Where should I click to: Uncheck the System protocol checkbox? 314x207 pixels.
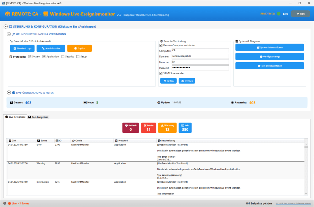point(30,57)
